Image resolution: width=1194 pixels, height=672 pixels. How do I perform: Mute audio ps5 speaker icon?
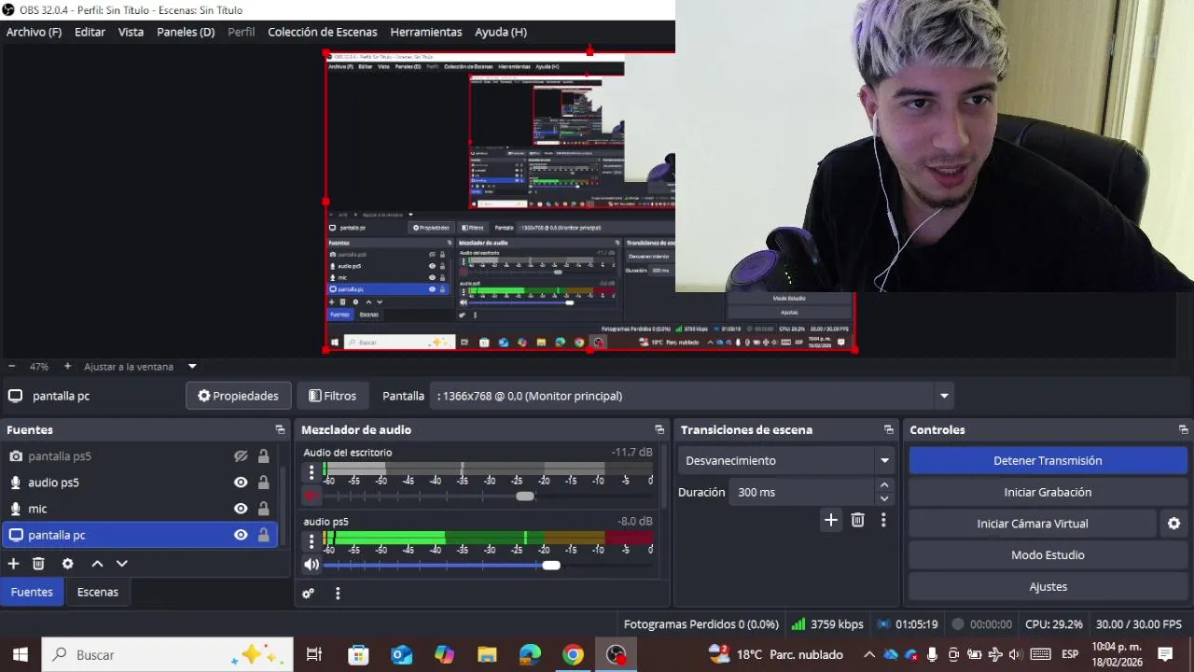[x=312, y=565]
